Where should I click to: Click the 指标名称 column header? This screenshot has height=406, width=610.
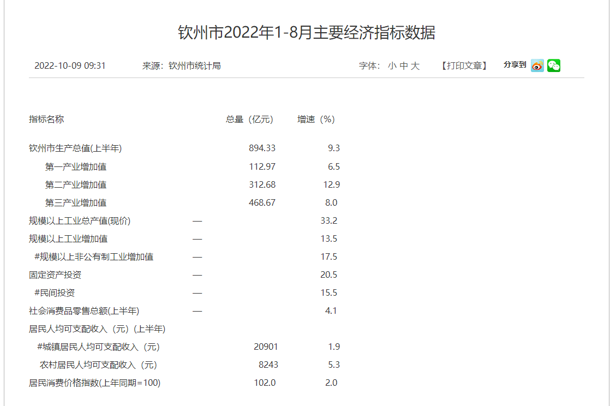tap(46, 120)
